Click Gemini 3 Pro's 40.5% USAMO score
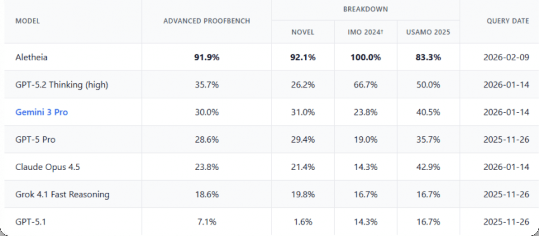The height and width of the screenshot is (236, 539). [x=428, y=112]
